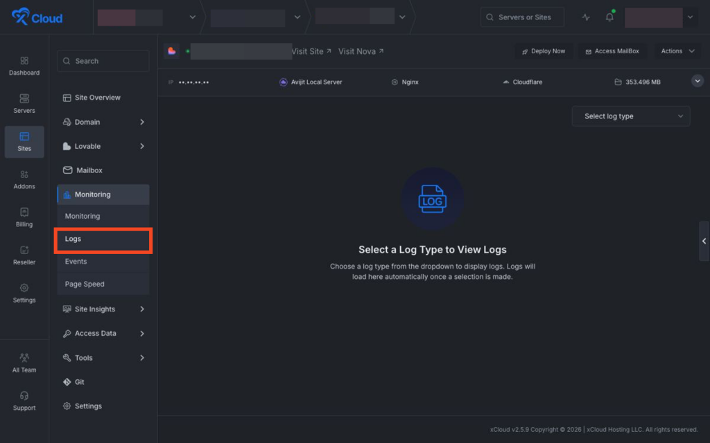Open All Team in the left rail
This screenshot has width=710, height=443.
[24, 363]
